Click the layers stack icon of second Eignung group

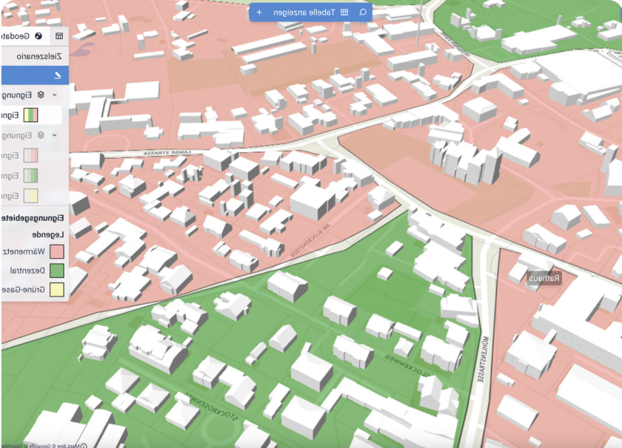(x=41, y=135)
